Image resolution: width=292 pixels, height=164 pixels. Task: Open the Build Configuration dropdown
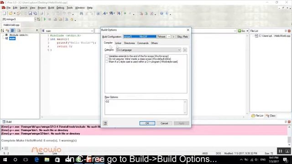[x=169, y=36]
